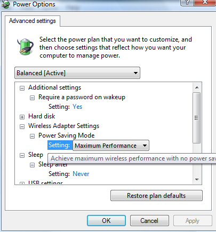Click the Yes password setting value

click(x=77, y=107)
